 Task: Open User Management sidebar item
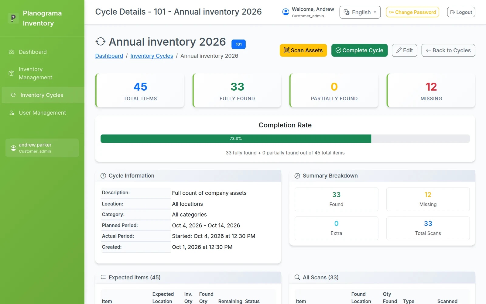[42, 113]
